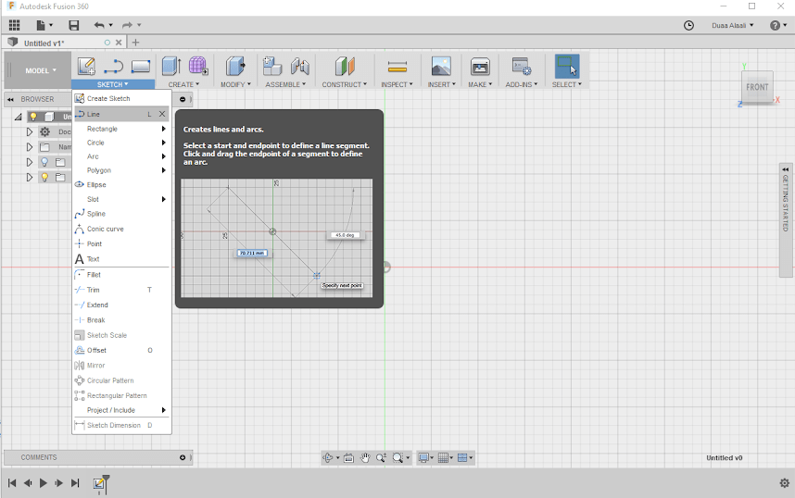Click the Scripts and Add-Ins icon
Screen dimensions: 795x498
point(522,67)
